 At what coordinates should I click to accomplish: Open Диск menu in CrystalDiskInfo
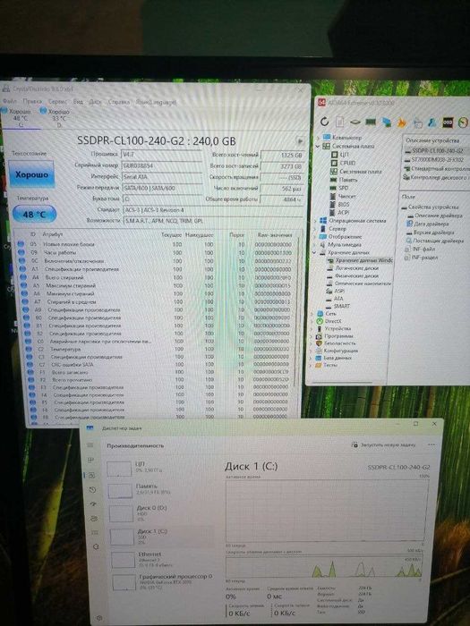(x=95, y=102)
